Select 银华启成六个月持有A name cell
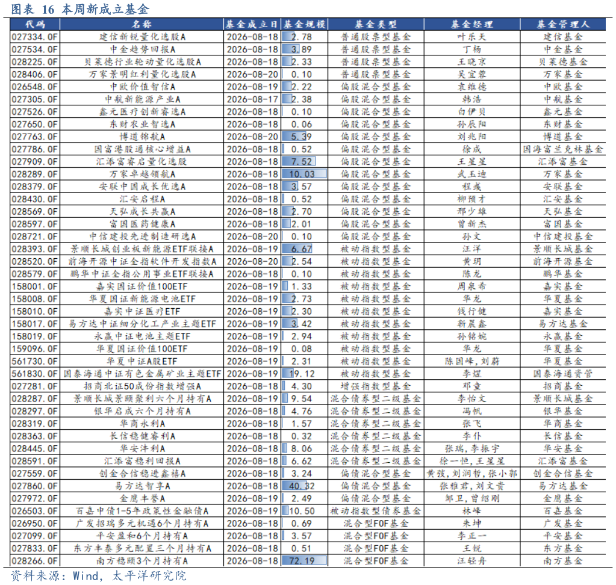 click(142, 411)
